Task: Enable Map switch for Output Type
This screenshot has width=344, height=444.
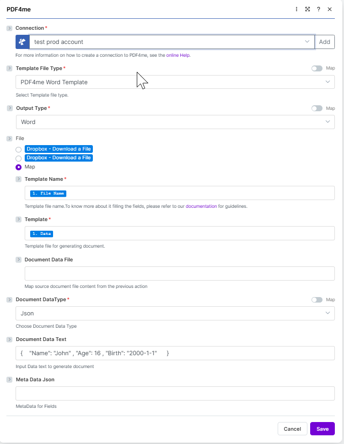Action: coord(317,108)
